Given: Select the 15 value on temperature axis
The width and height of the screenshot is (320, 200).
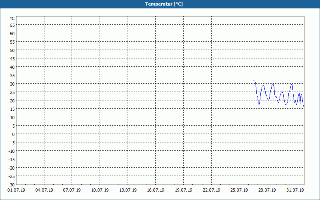Looking at the screenshot, I should (x=12, y=109).
